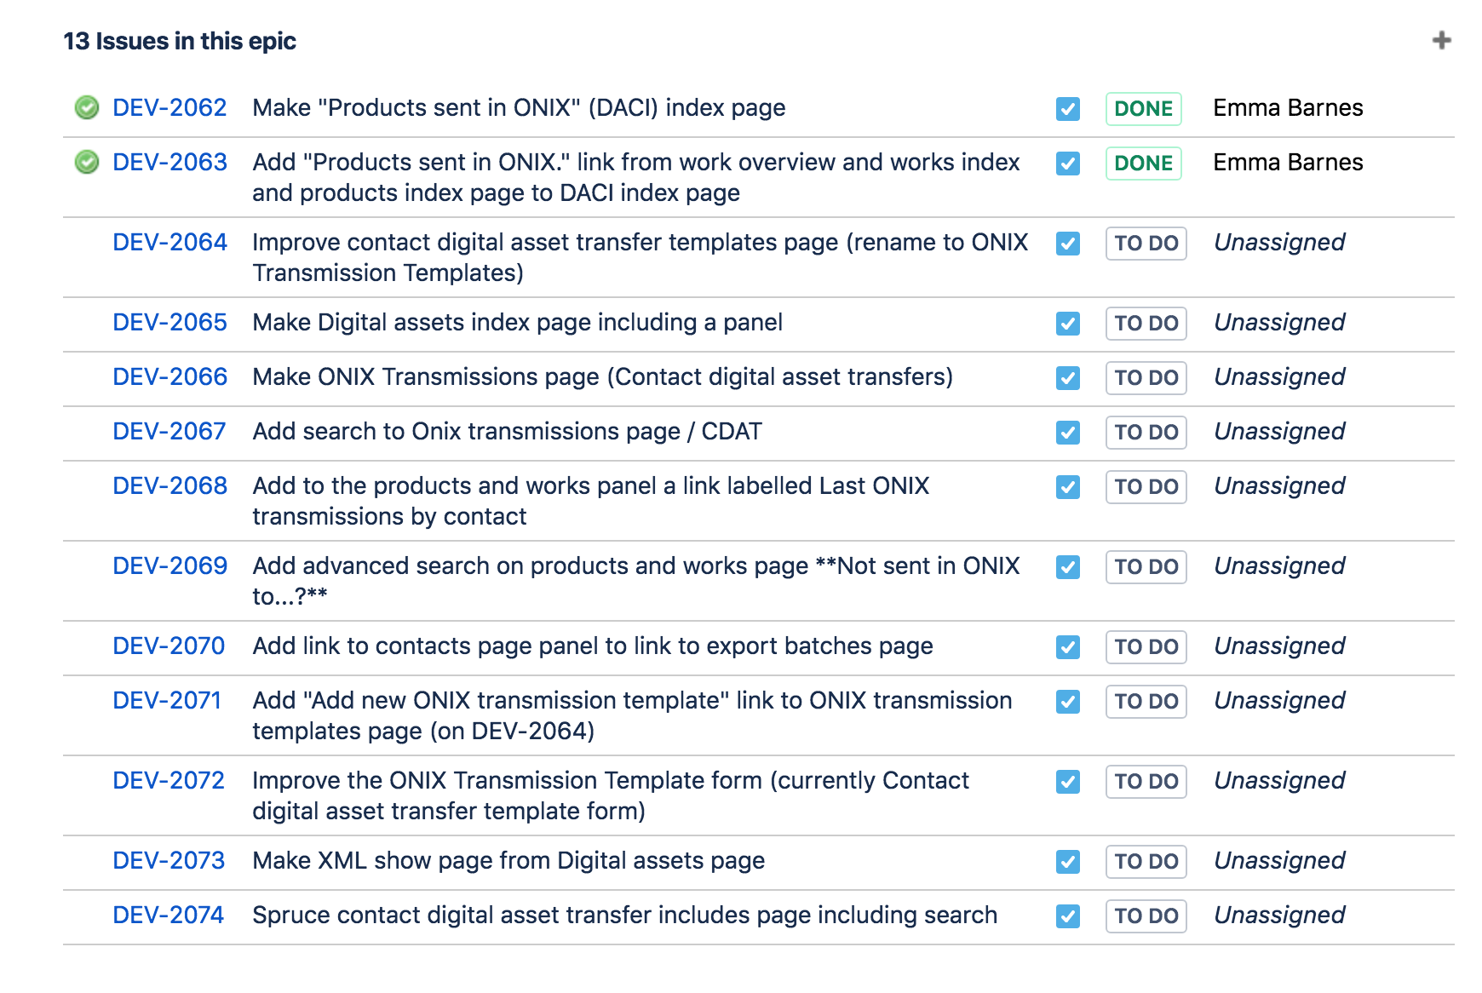The height and width of the screenshot is (993, 1482).
Task: Click blue task type icon for DEV-2065
Action: [1067, 324]
